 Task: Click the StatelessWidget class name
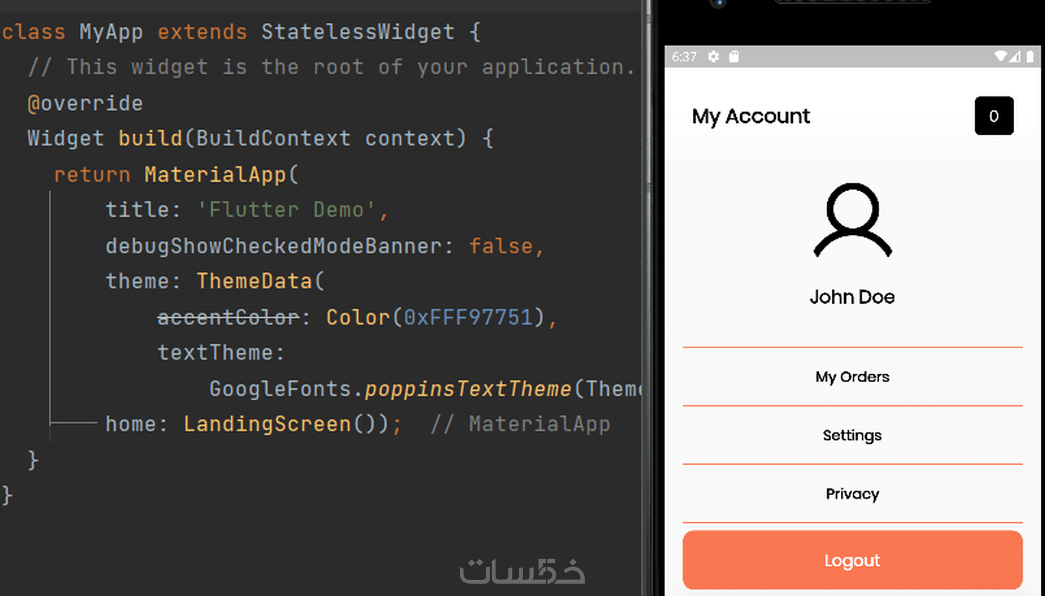click(358, 31)
